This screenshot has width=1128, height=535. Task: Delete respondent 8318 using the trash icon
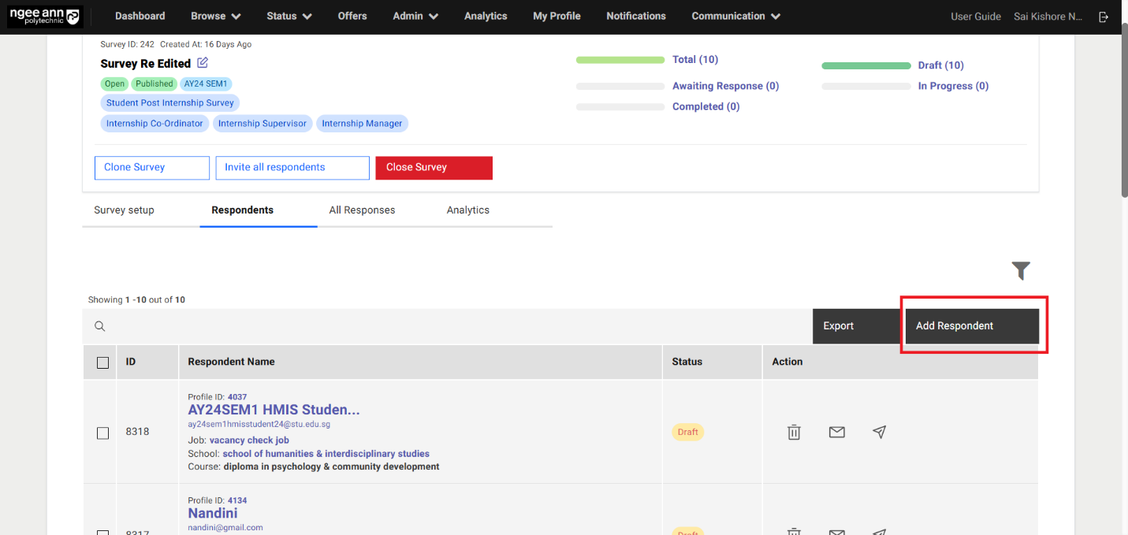click(794, 432)
